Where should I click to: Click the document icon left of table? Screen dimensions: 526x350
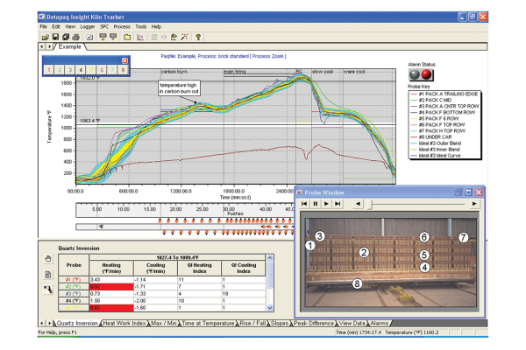tap(48, 273)
